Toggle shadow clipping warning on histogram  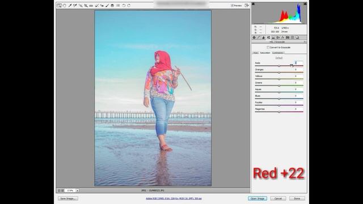point(254,4)
